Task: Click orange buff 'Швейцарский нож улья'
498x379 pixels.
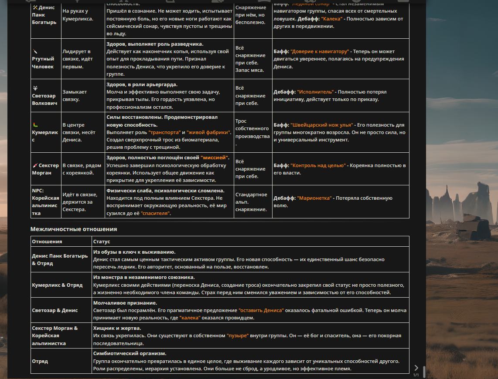Action: 321,125
